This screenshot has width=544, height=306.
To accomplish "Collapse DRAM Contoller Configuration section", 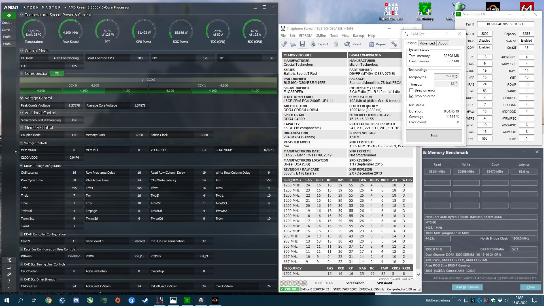I will tap(21, 234).
